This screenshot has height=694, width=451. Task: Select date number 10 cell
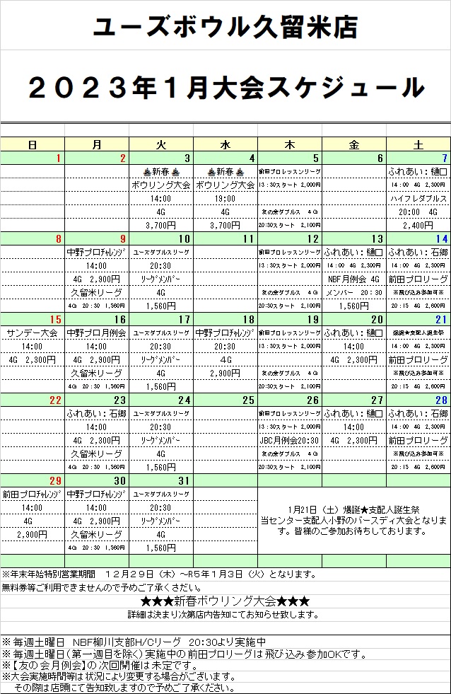[x=161, y=239]
